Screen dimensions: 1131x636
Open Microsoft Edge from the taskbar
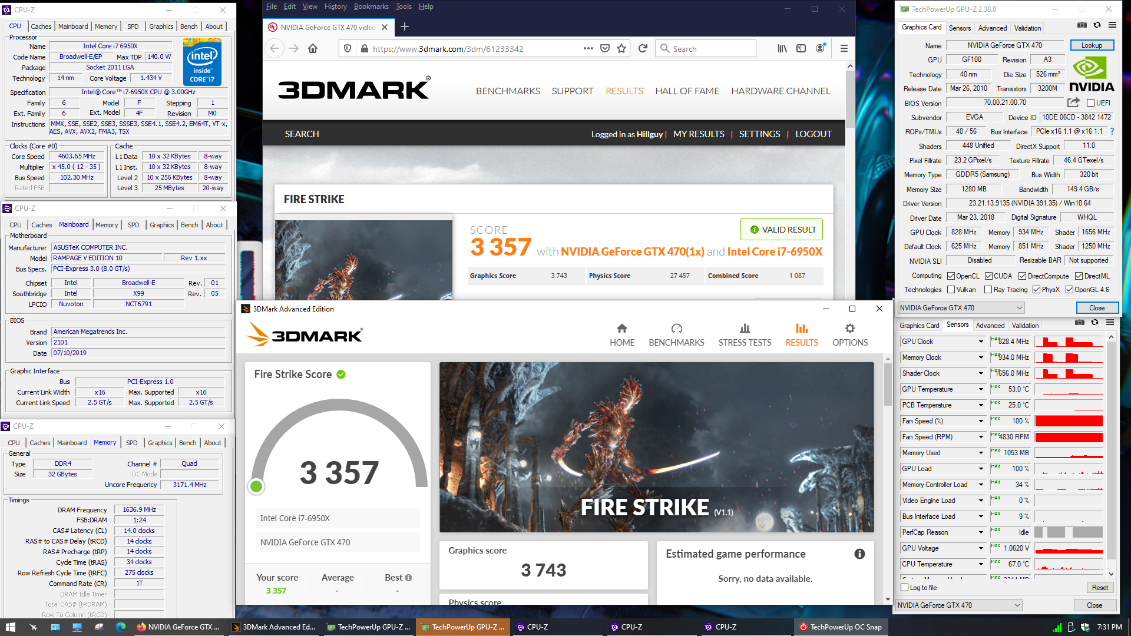(x=121, y=627)
